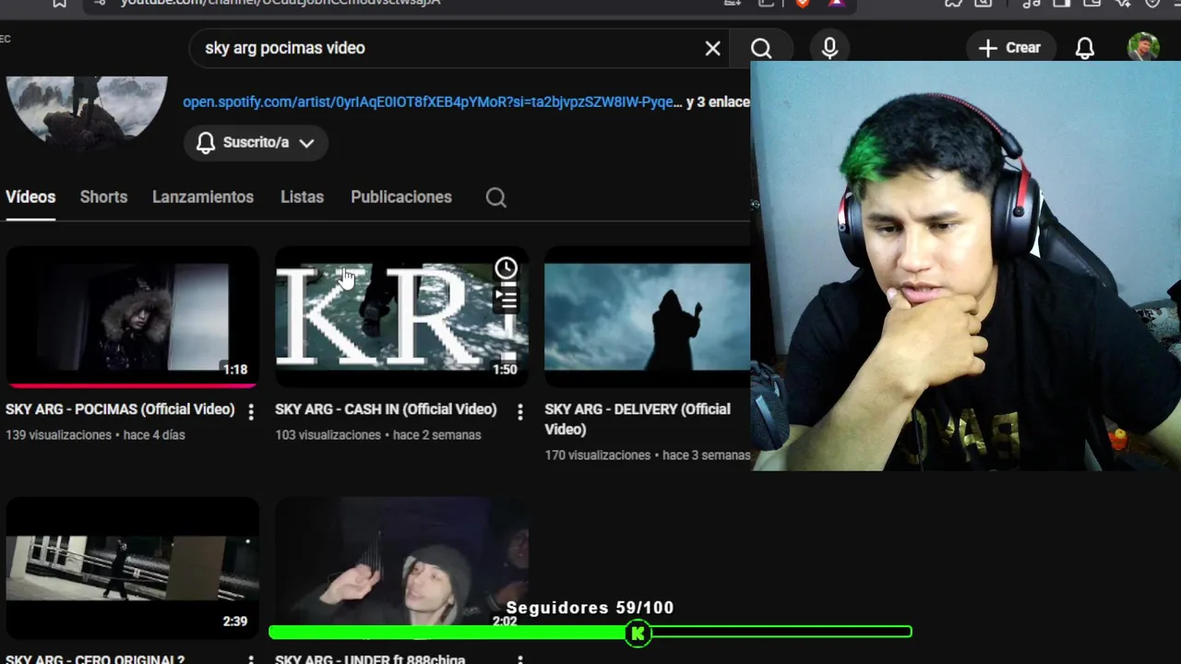Screen dimensions: 1181x664
Task: Click the CERO ORIGINAL video thumbnail
Action: (132, 568)
